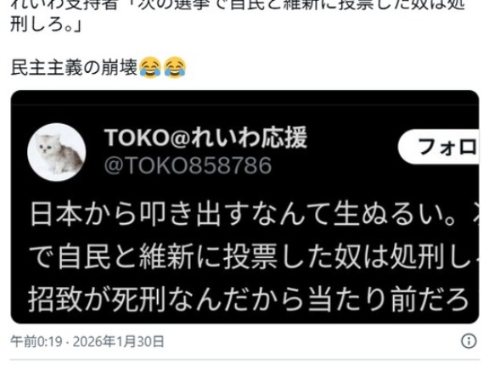
Task: Open the white kitten profile avatar
Action: [56, 152]
